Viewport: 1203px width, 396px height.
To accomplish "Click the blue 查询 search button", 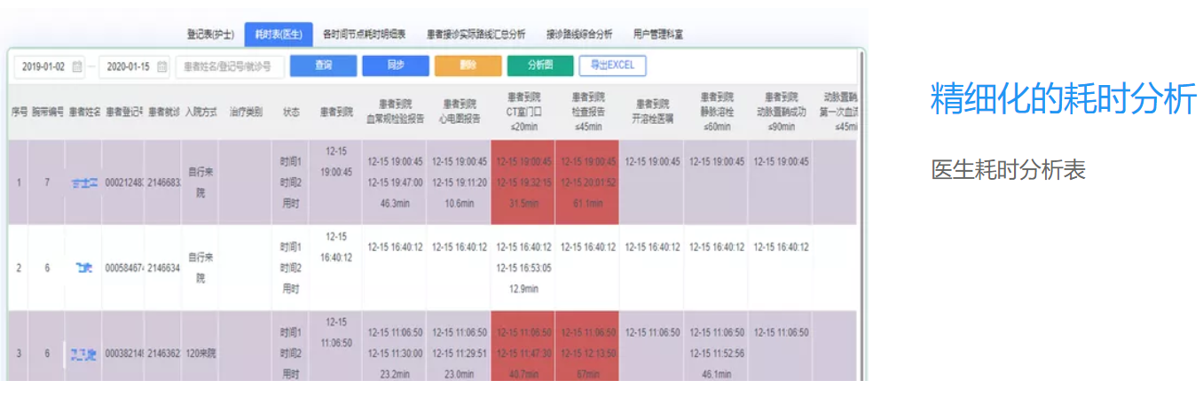I will click(323, 66).
